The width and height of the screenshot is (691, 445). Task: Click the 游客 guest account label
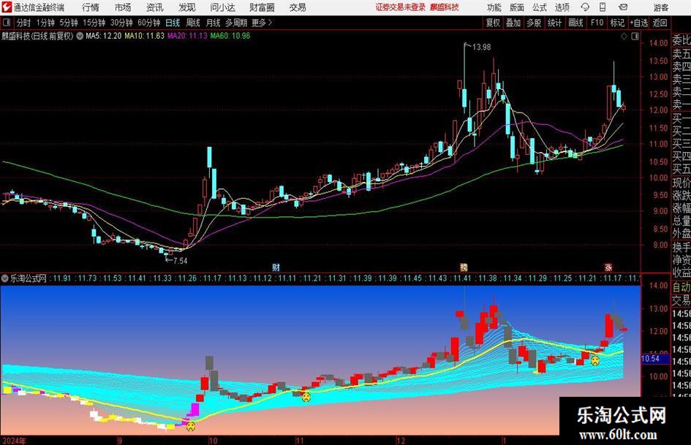pyautogui.click(x=661, y=7)
